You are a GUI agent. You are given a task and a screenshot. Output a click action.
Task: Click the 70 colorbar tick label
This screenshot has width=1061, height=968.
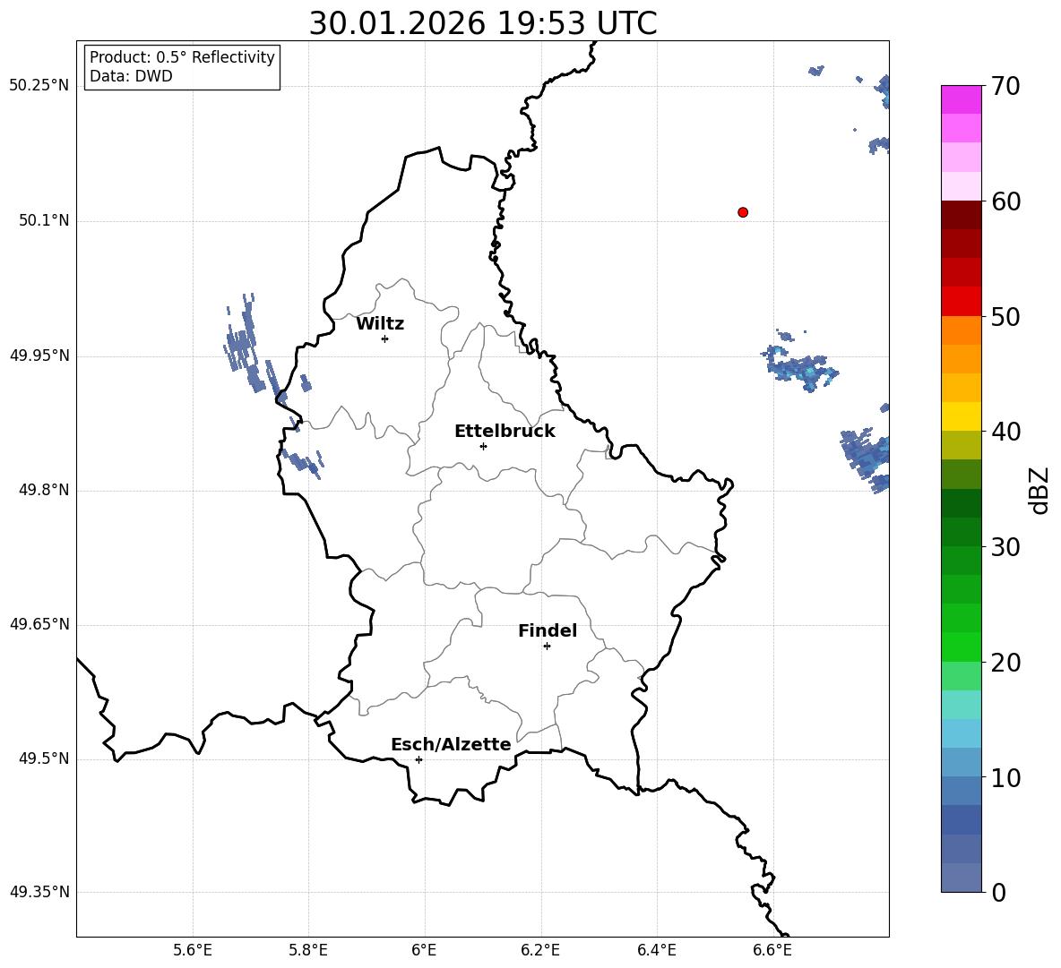coord(1005,86)
